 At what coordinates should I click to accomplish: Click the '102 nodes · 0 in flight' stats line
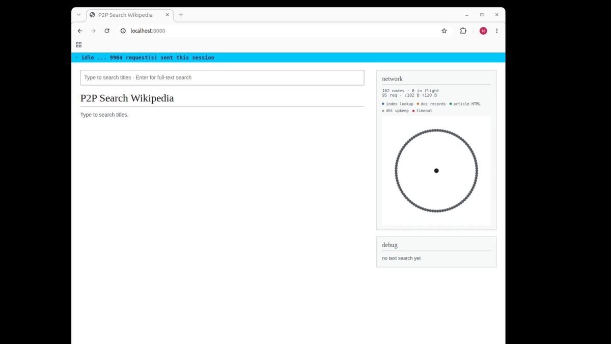point(410,91)
